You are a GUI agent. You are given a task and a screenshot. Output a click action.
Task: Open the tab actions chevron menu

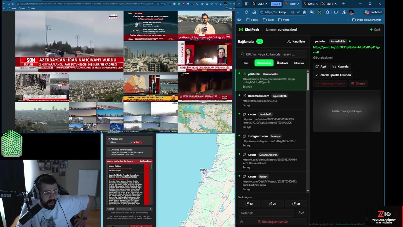[x=239, y=4]
